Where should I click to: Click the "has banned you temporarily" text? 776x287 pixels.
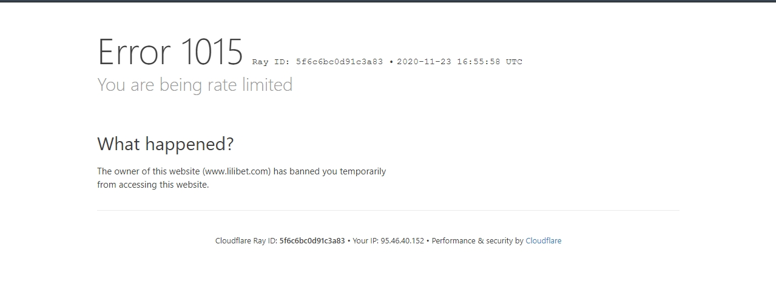click(x=329, y=171)
